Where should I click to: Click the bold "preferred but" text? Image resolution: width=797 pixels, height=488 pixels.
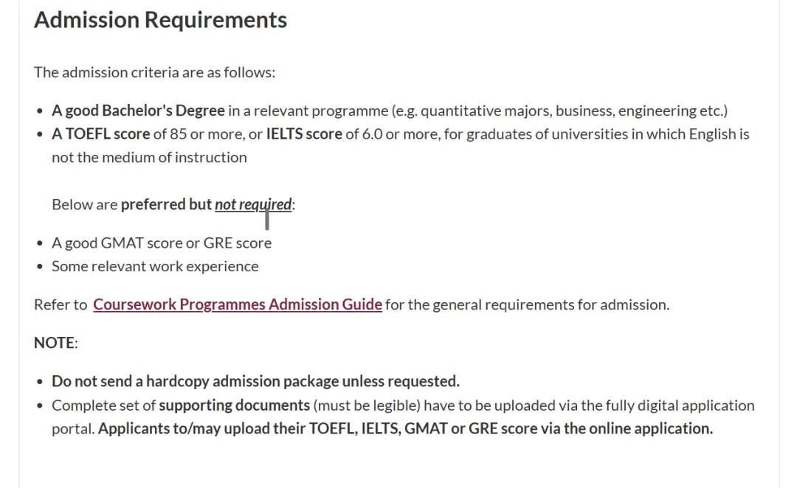click(x=166, y=204)
